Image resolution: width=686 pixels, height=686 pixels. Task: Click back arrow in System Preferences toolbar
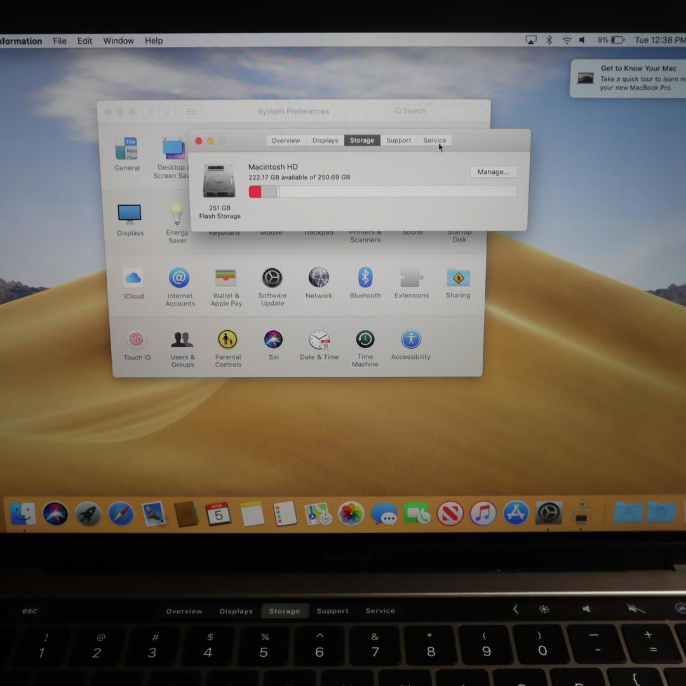(151, 112)
